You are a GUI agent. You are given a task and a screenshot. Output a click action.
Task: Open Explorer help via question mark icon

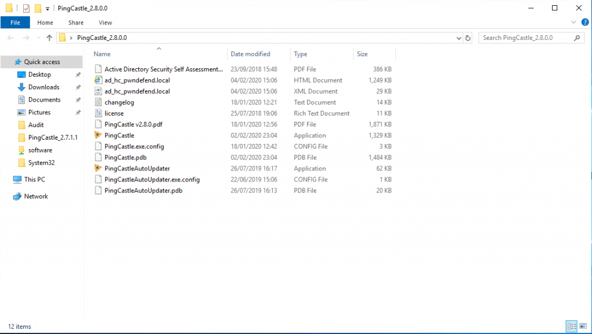(x=584, y=22)
